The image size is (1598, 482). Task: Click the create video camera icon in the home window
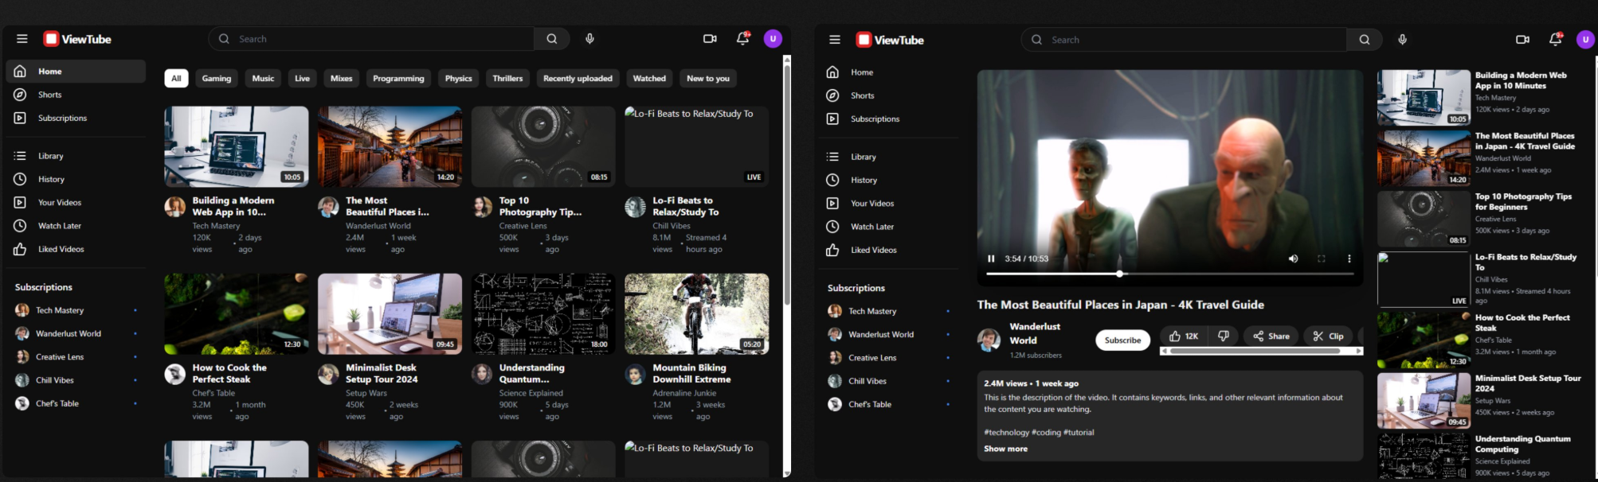pos(710,39)
